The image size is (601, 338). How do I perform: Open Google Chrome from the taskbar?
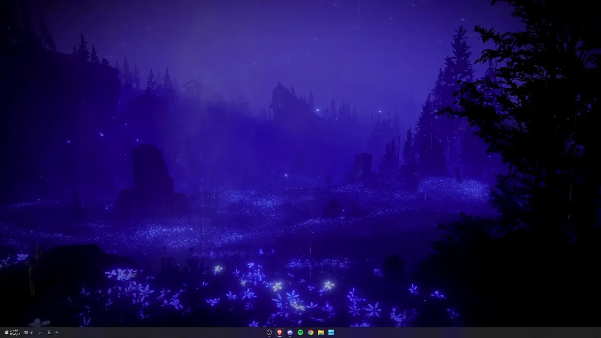311,332
